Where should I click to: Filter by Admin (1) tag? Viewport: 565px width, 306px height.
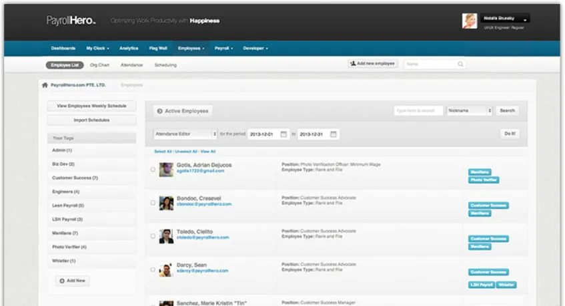pos(91,150)
